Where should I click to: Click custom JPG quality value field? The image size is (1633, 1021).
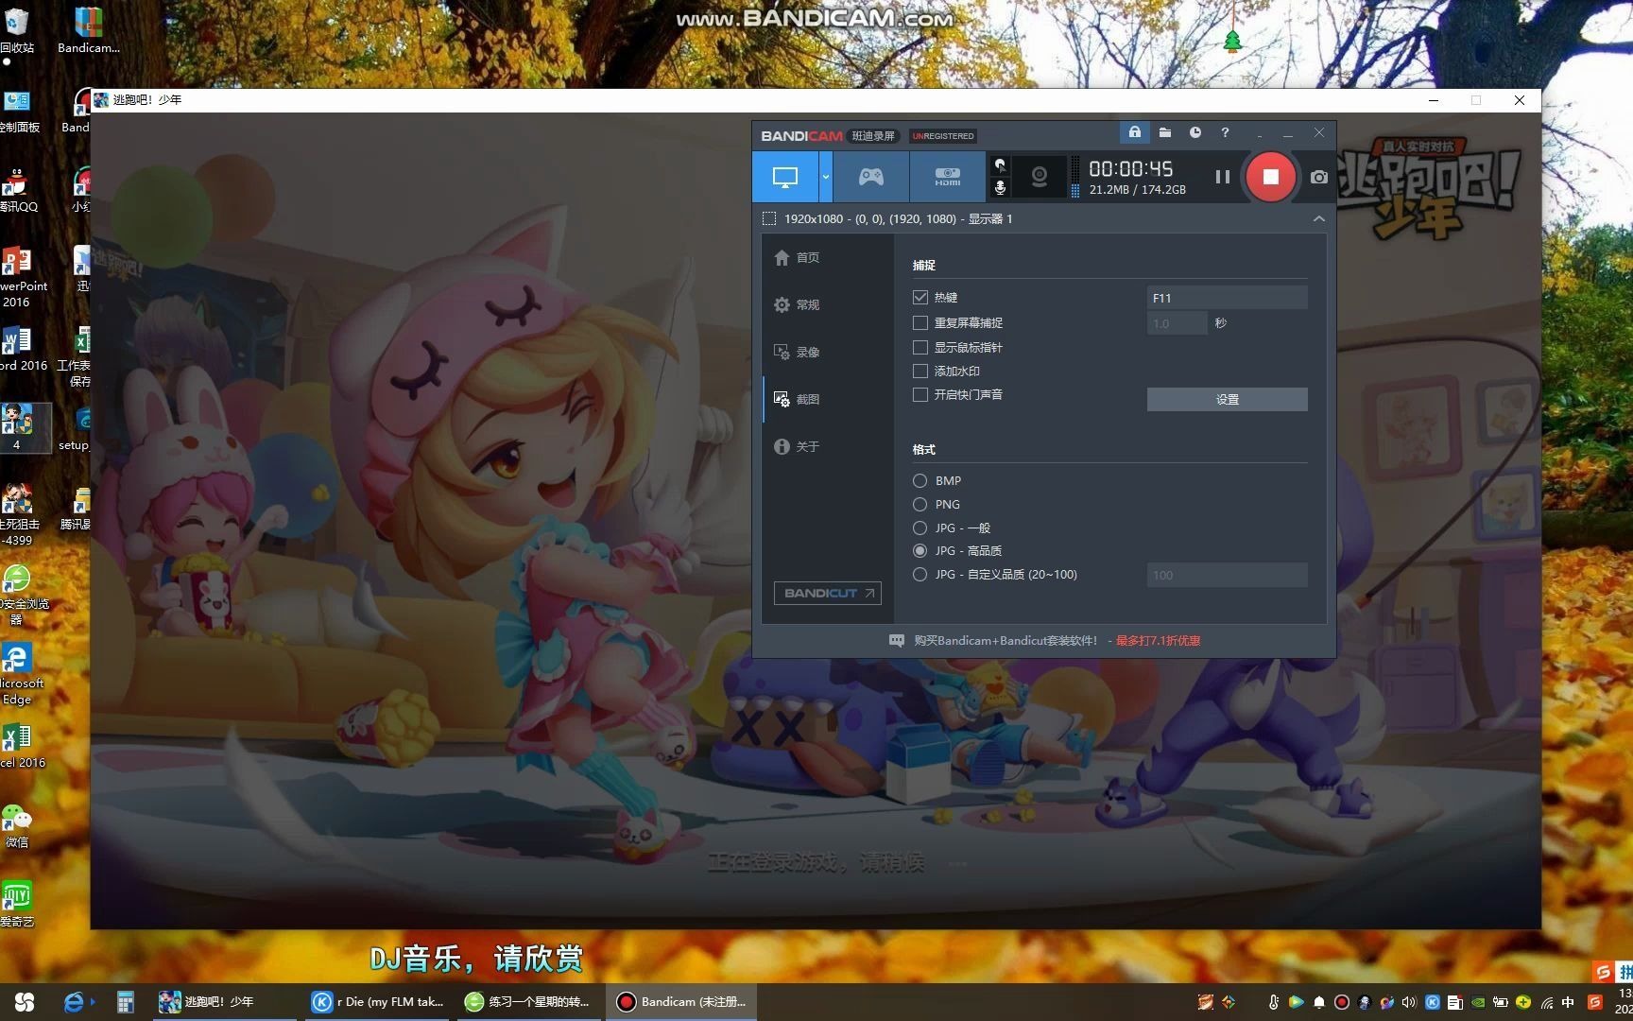coord(1227,575)
